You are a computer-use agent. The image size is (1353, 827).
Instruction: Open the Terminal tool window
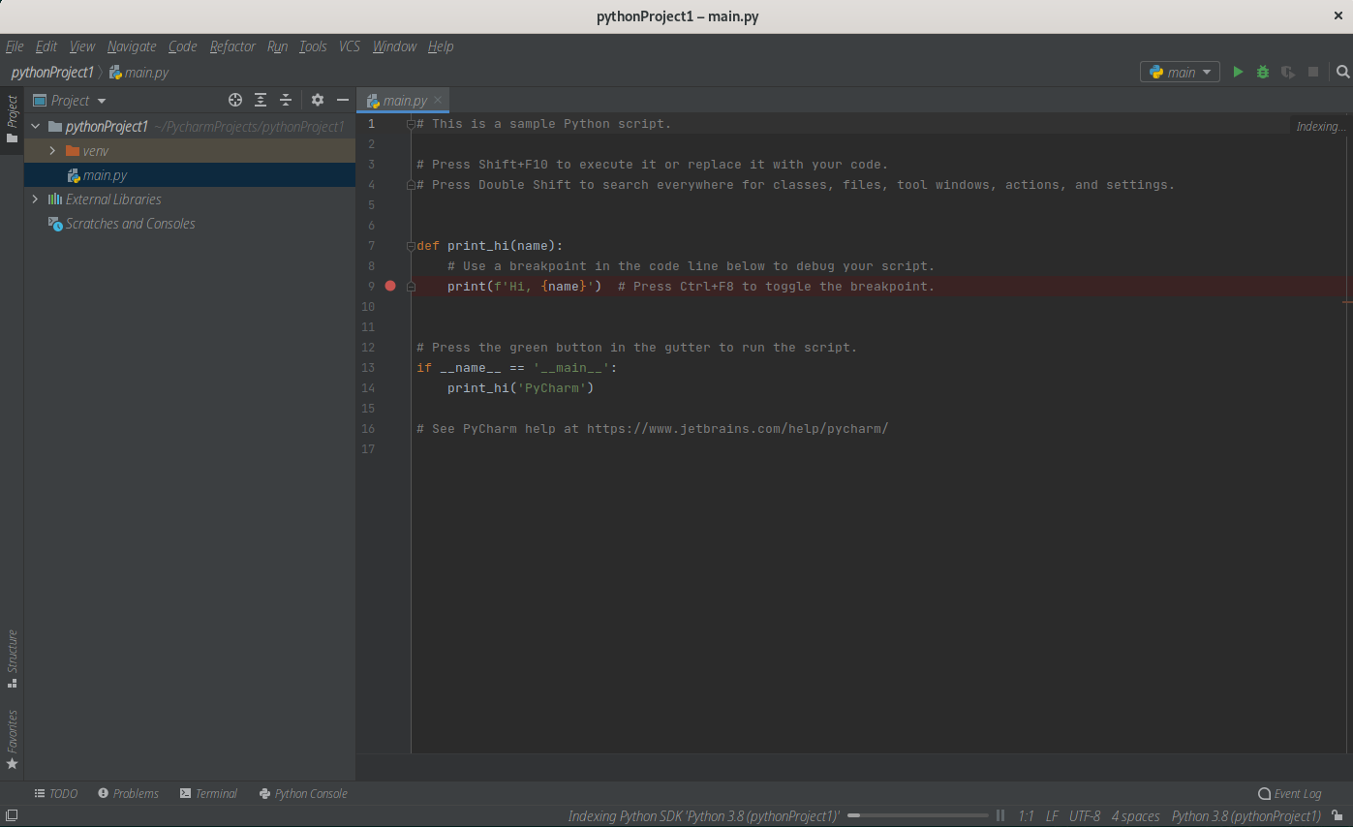pos(208,793)
